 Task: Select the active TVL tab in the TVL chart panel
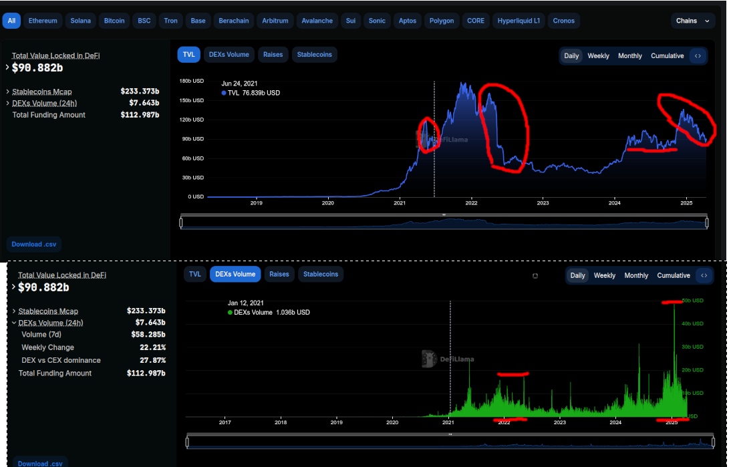pos(188,55)
